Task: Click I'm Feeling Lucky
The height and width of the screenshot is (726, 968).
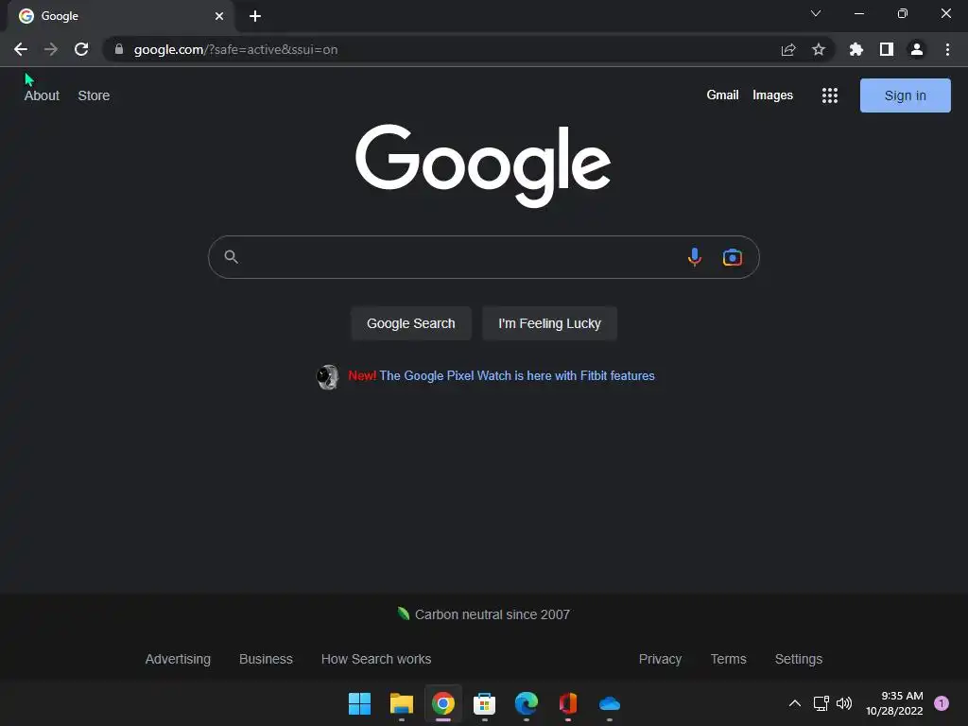Action: coord(549,323)
